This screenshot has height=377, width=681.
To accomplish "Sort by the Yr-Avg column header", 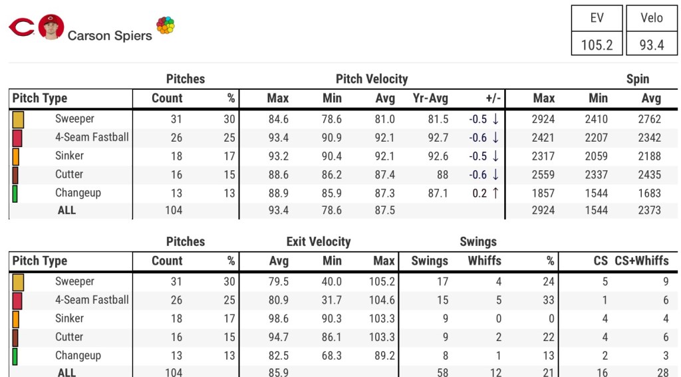I will (x=430, y=98).
